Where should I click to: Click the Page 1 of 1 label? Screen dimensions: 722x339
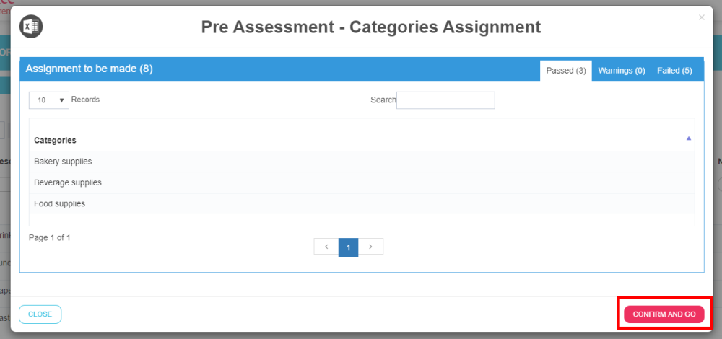click(x=50, y=237)
